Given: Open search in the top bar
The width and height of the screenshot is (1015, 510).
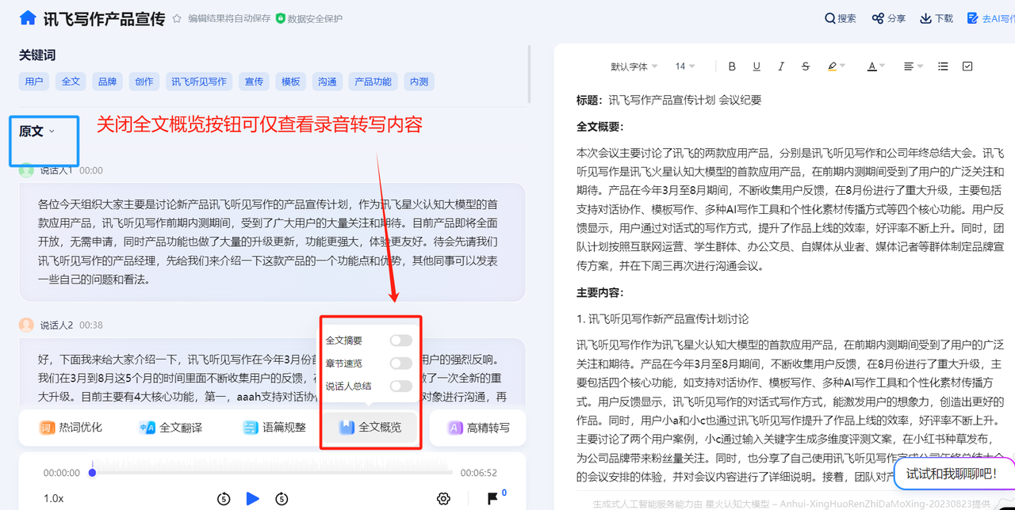Looking at the screenshot, I should pyautogui.click(x=841, y=18).
